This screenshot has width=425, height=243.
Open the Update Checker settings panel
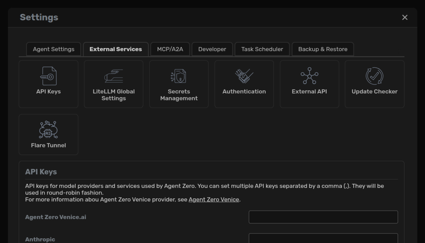click(x=374, y=84)
